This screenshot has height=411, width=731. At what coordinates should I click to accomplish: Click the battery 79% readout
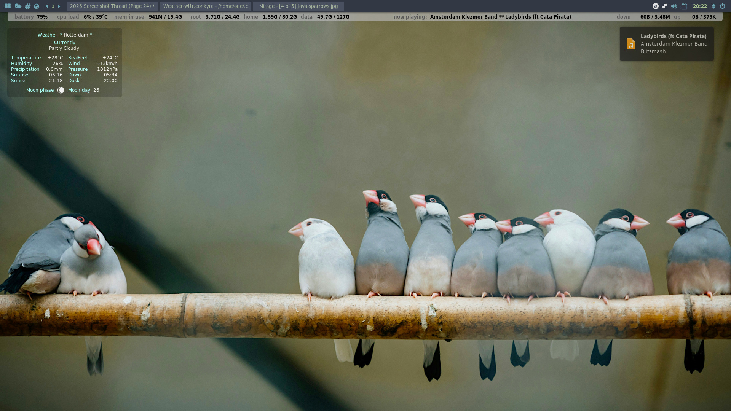click(42, 17)
